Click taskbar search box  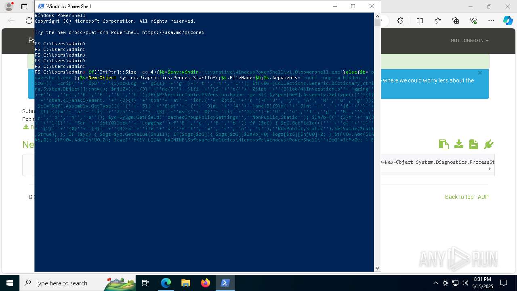pyautogui.click(x=78, y=283)
